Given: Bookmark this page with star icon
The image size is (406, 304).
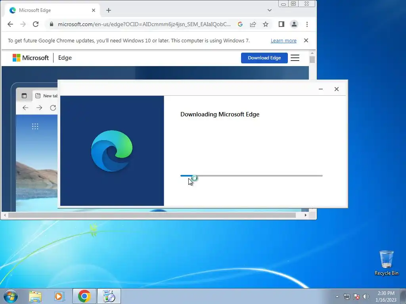Looking at the screenshot, I should (x=266, y=24).
